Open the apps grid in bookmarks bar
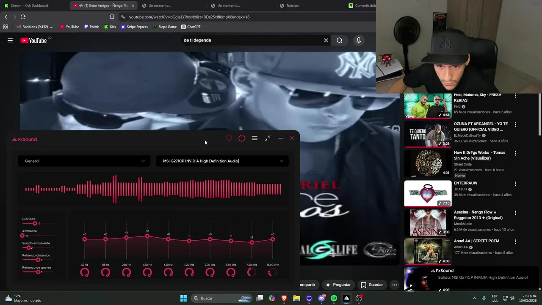The width and height of the screenshot is (542, 305). [6, 27]
